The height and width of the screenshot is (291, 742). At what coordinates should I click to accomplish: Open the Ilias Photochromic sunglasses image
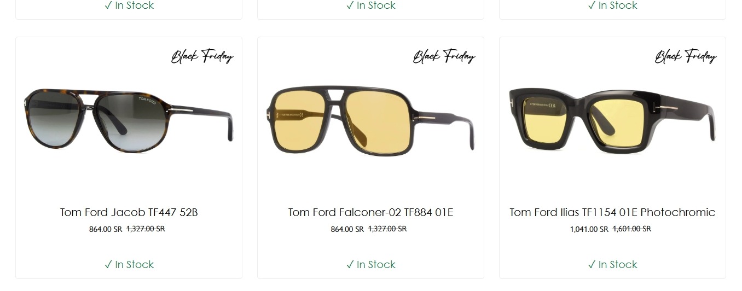click(612, 120)
